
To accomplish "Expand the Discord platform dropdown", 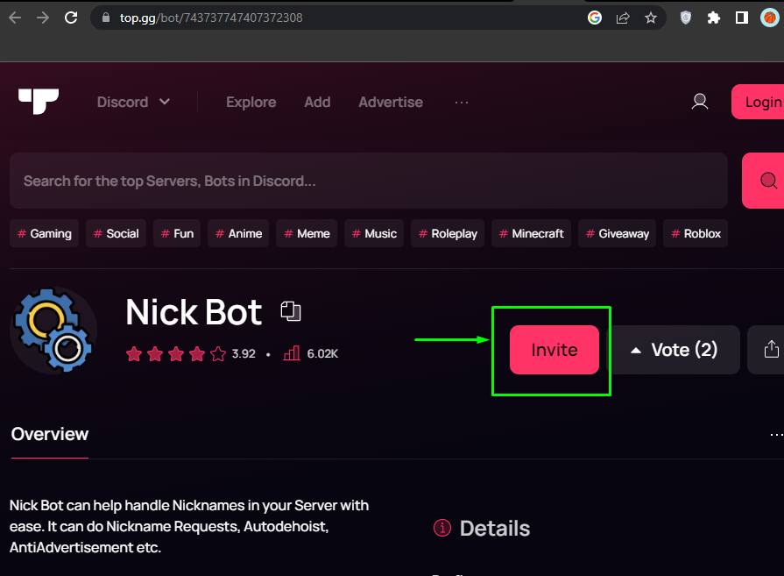I will point(133,102).
